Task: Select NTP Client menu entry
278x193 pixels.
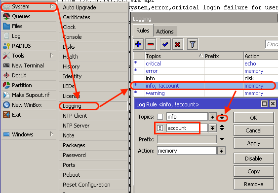Action: tap(93, 116)
